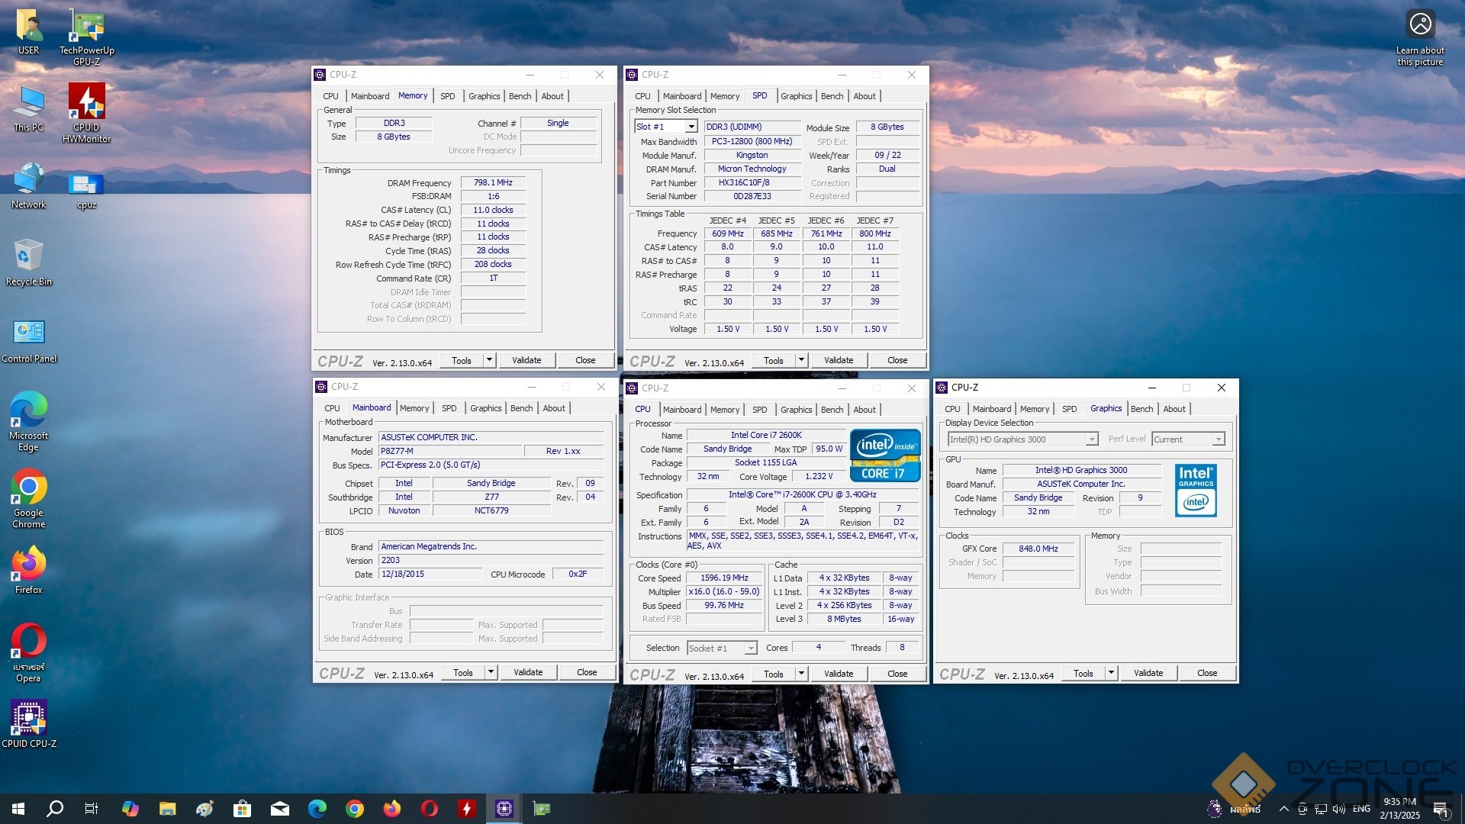Screen dimensions: 1465x824
Task: Open This PC desktop icon
Action: coord(29,109)
